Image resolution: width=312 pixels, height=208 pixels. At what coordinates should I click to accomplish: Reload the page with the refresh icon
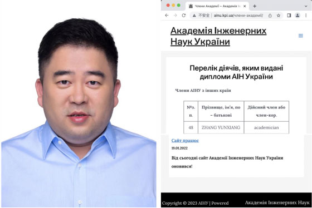(x=184, y=16)
